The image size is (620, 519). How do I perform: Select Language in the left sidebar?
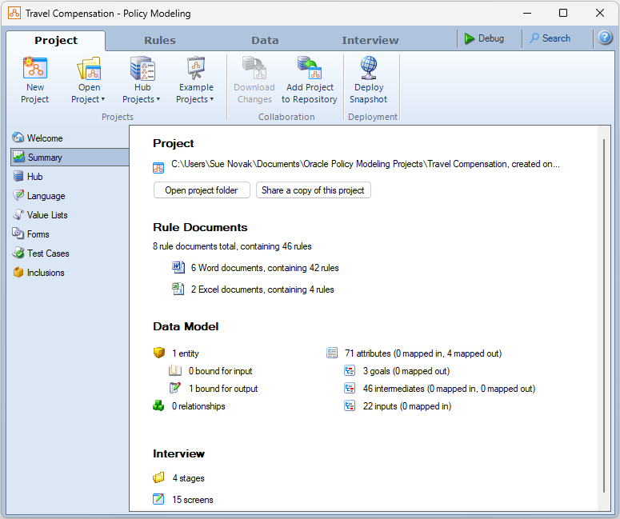tap(46, 196)
